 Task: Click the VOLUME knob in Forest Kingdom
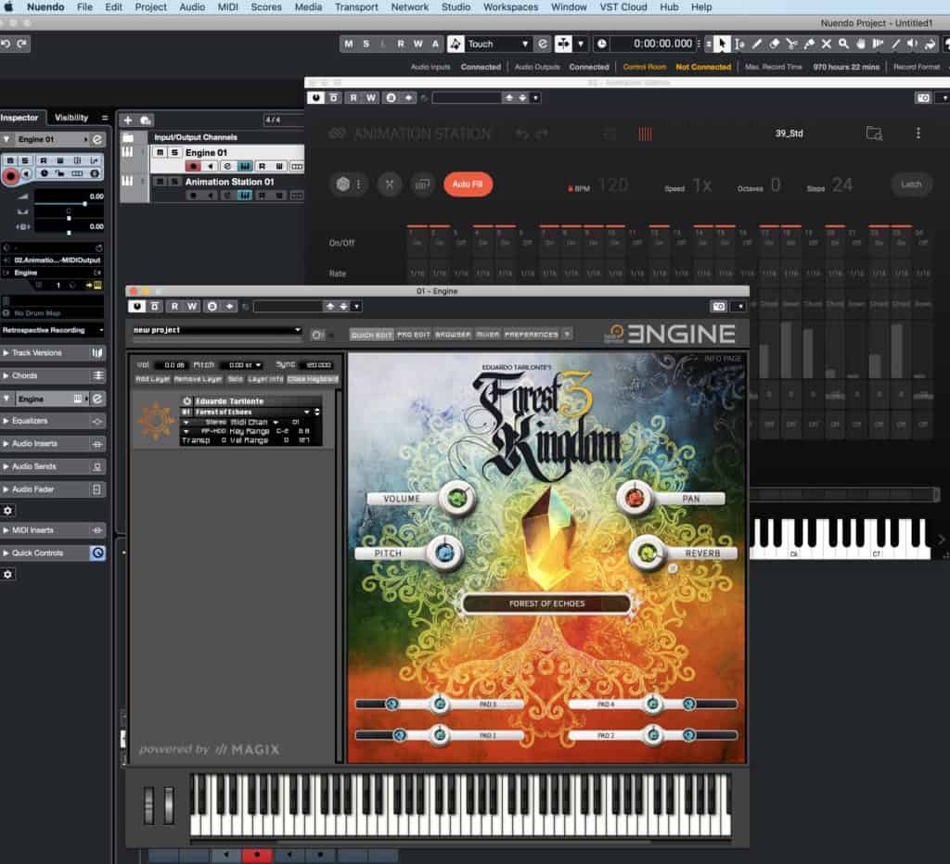[x=457, y=498]
